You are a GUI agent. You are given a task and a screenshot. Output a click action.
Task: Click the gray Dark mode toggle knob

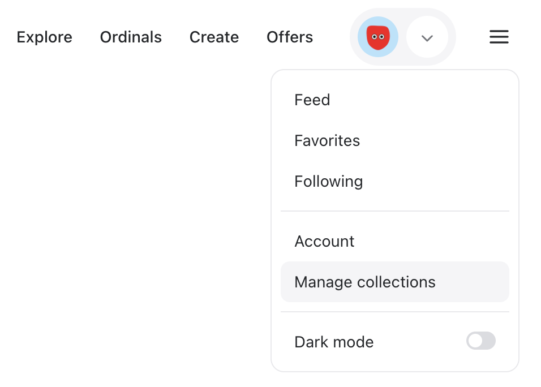pos(475,341)
